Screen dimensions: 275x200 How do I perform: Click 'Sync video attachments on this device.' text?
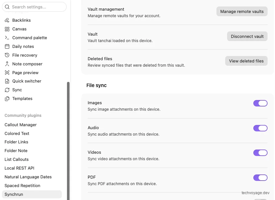(x=124, y=159)
